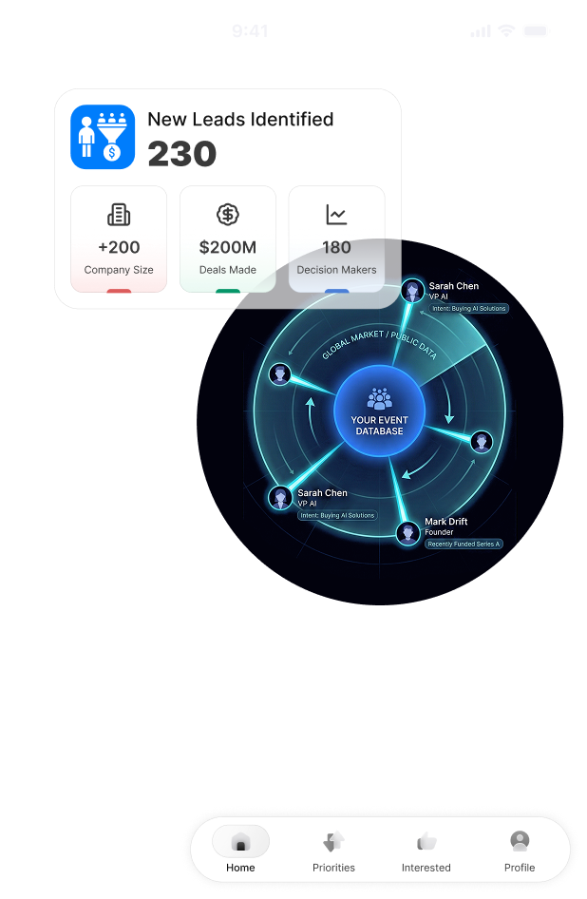Click the Your Event Database center node
Screen dimensions: 587x899
(380, 411)
